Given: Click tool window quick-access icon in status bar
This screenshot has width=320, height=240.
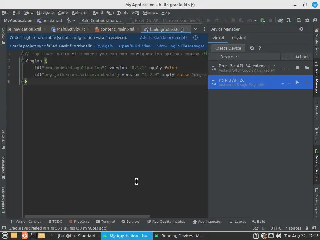Looking at the screenshot, I should tap(4, 228).
